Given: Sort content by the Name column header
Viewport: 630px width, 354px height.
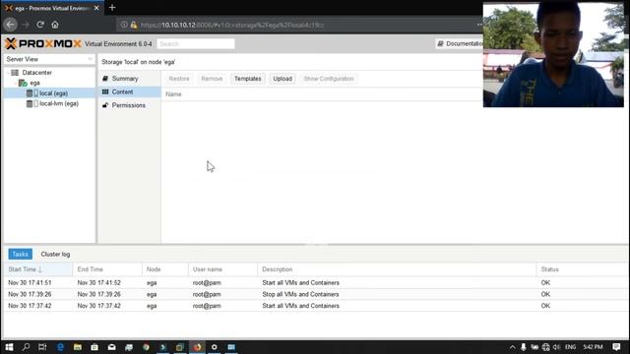Looking at the screenshot, I should [x=173, y=94].
